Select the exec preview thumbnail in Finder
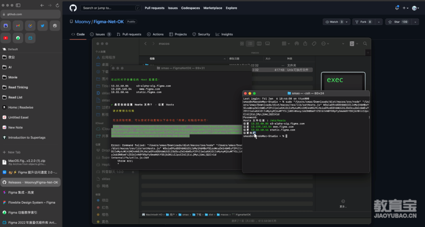Viewport: 425px width, 227px height. tap(343, 82)
